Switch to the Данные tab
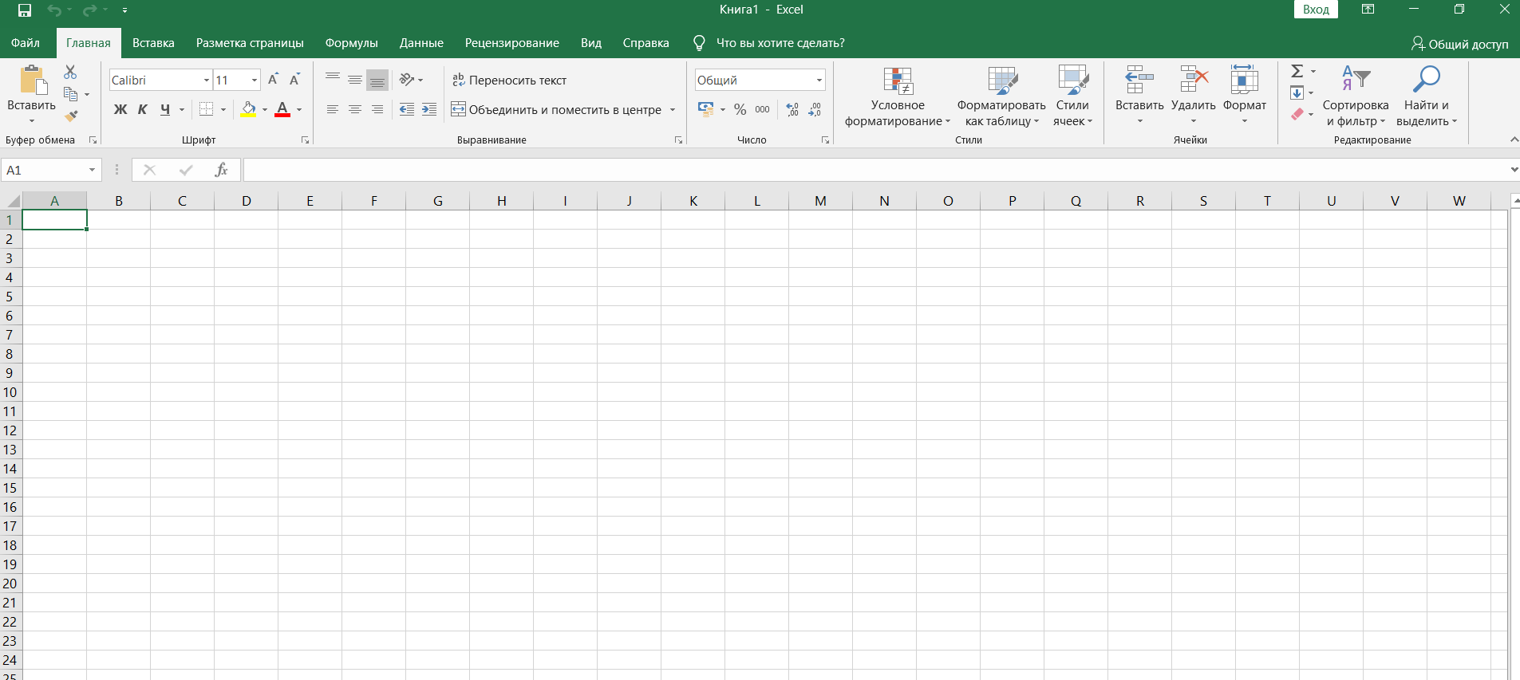This screenshot has width=1520, height=680. pos(421,43)
